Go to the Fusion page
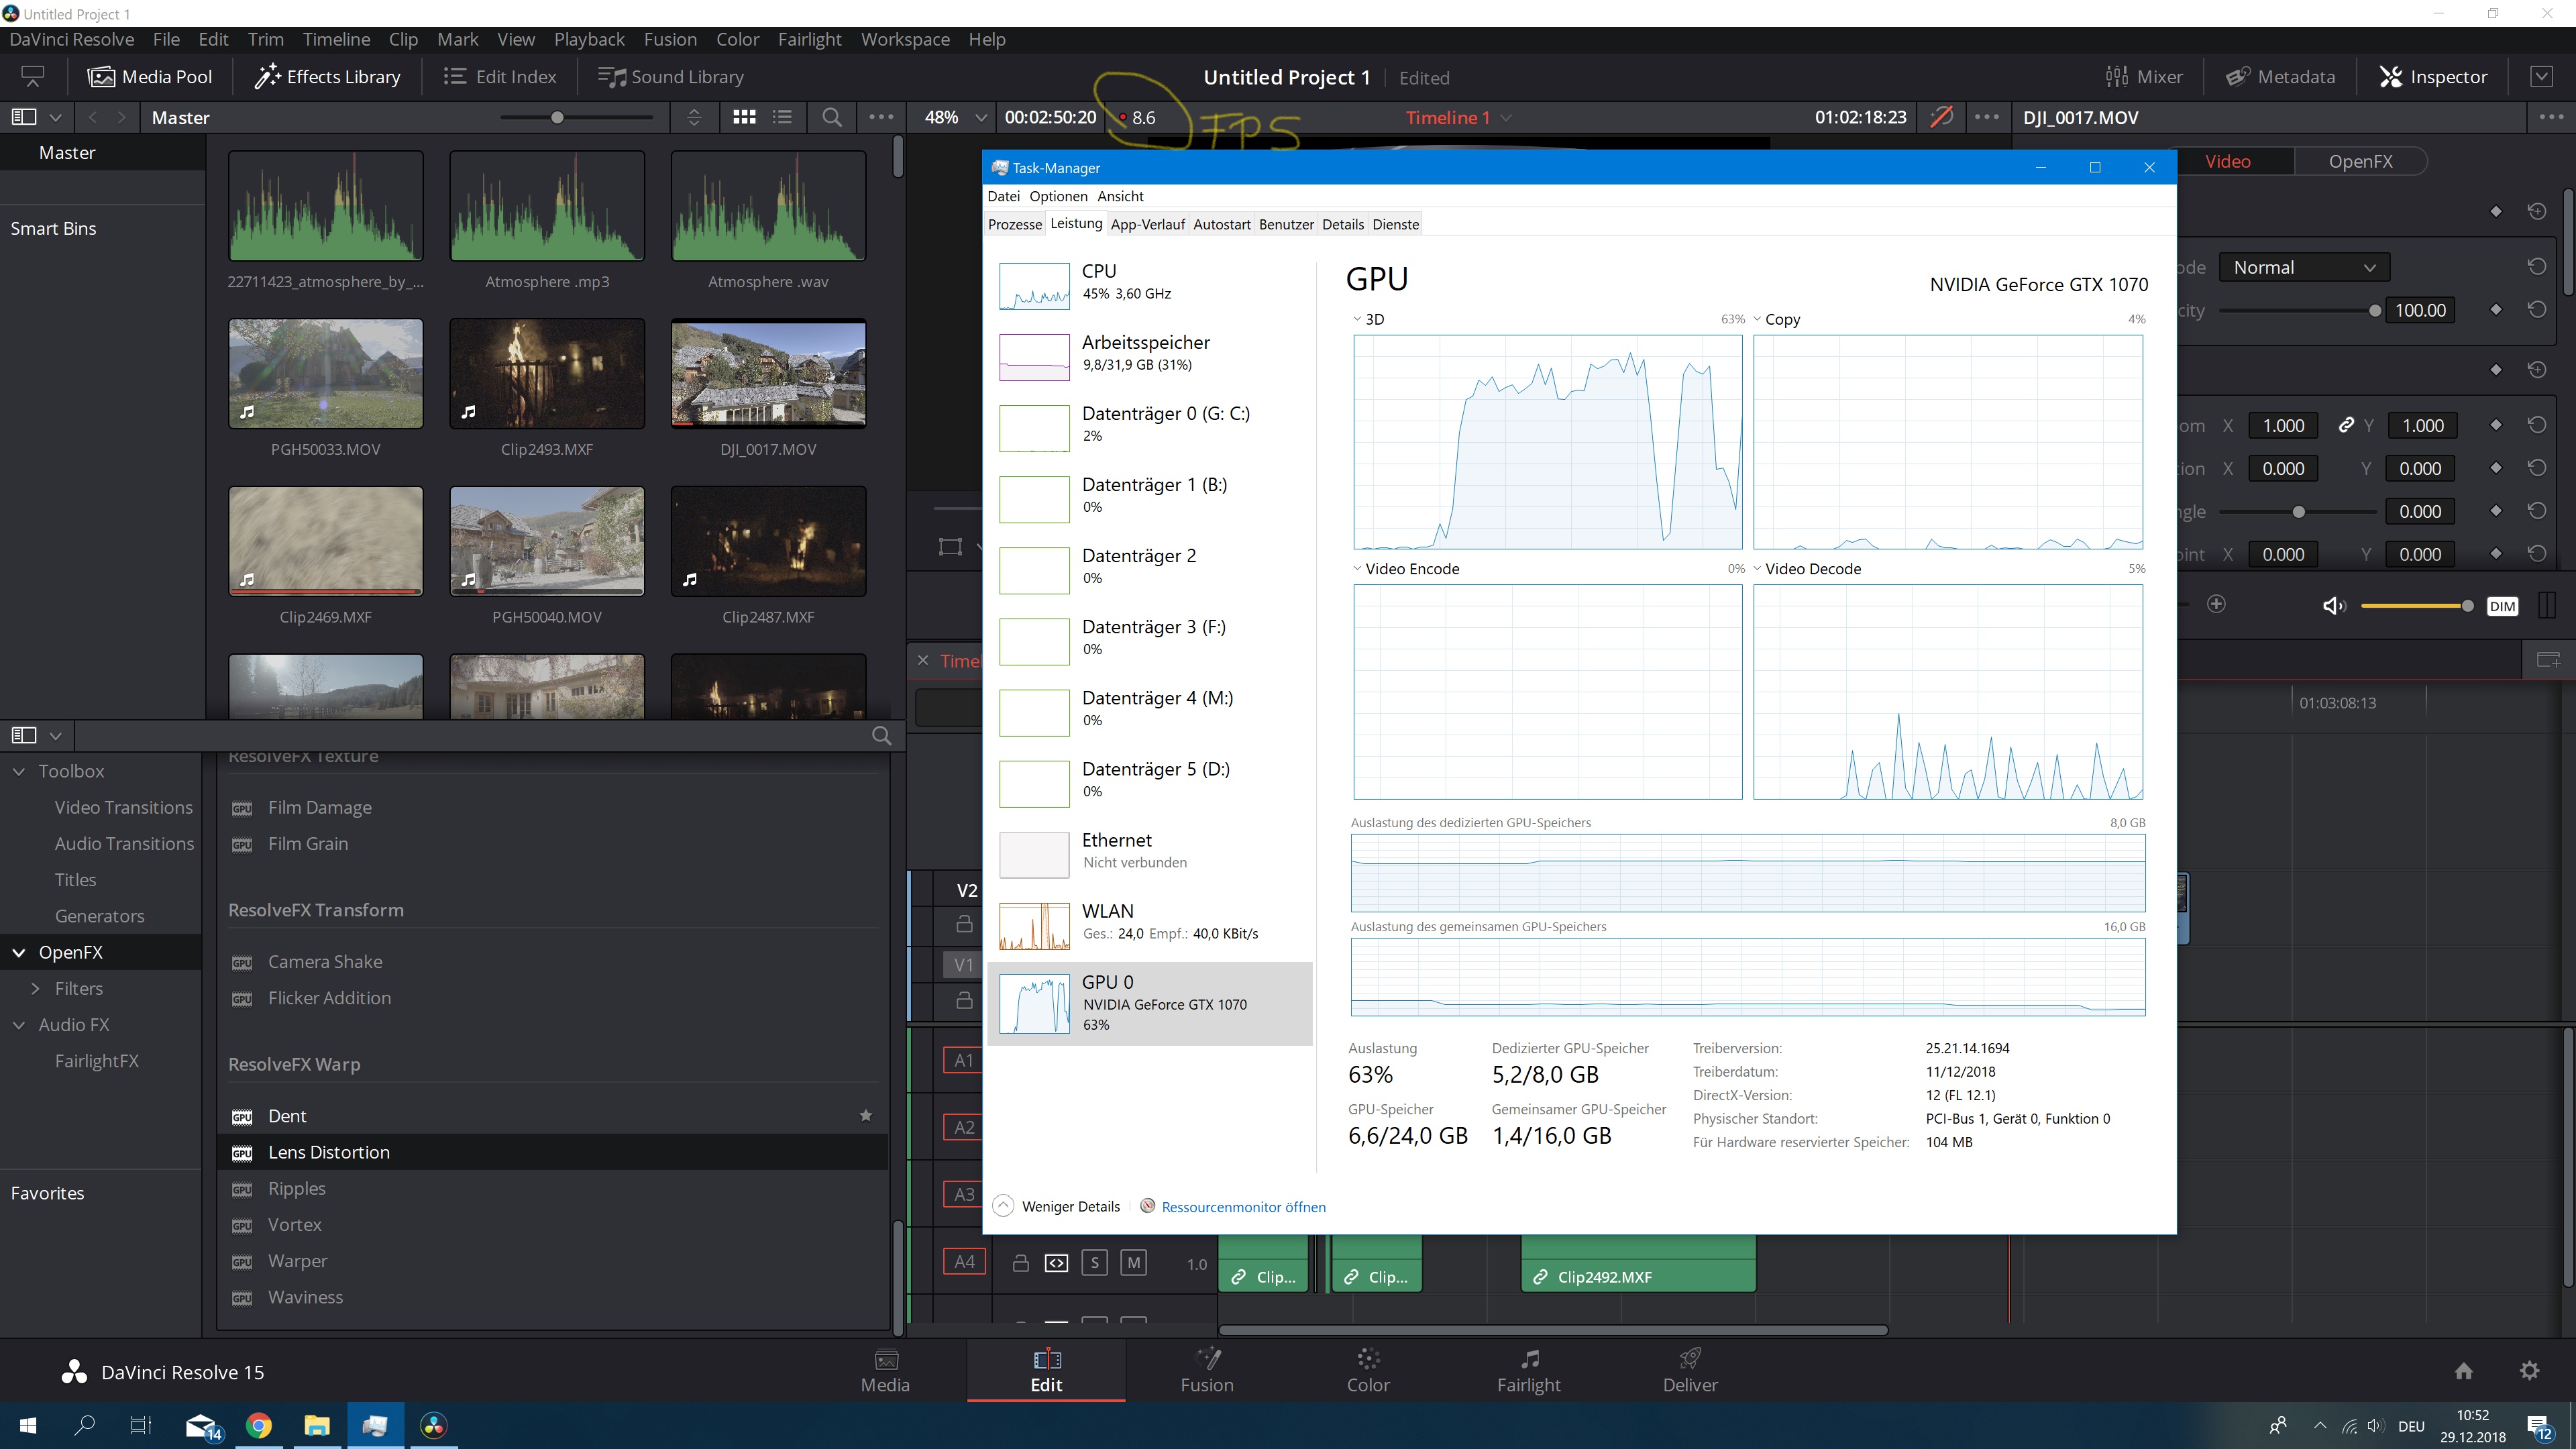The image size is (2576, 1449). click(1206, 1370)
